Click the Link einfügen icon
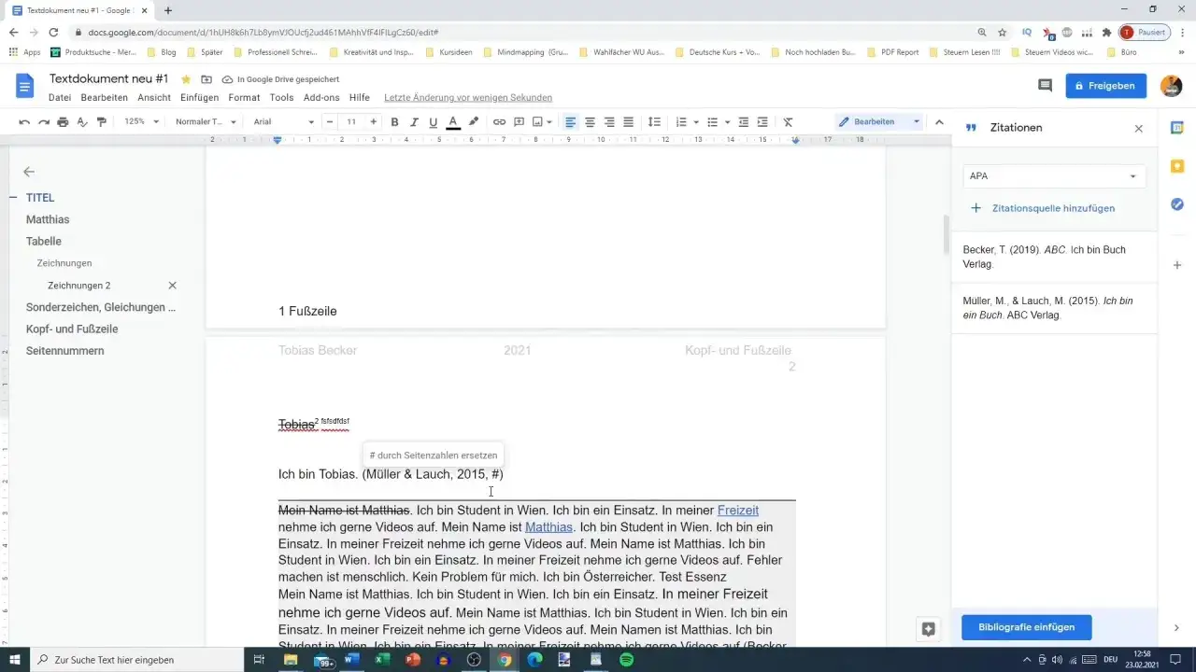 [x=499, y=121]
